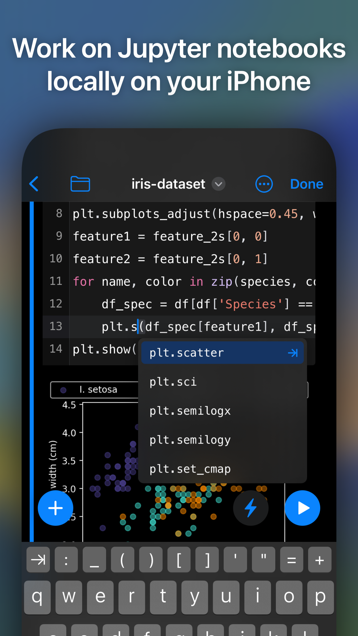The image size is (358, 636).
Task: Tap the t key
Action: [163, 597]
